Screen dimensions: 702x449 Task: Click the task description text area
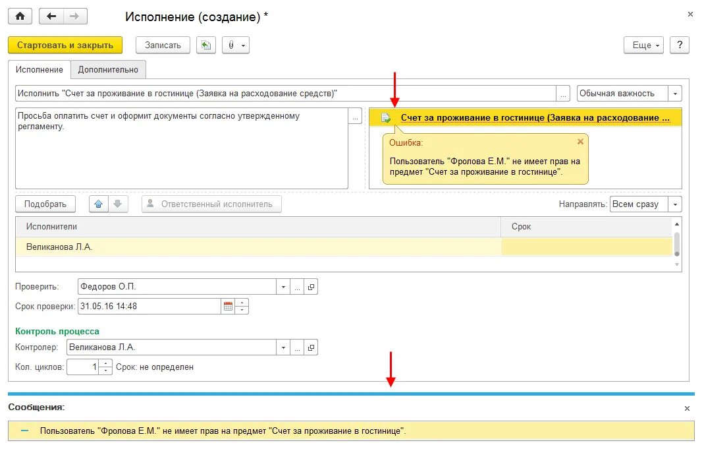pyautogui.click(x=181, y=148)
